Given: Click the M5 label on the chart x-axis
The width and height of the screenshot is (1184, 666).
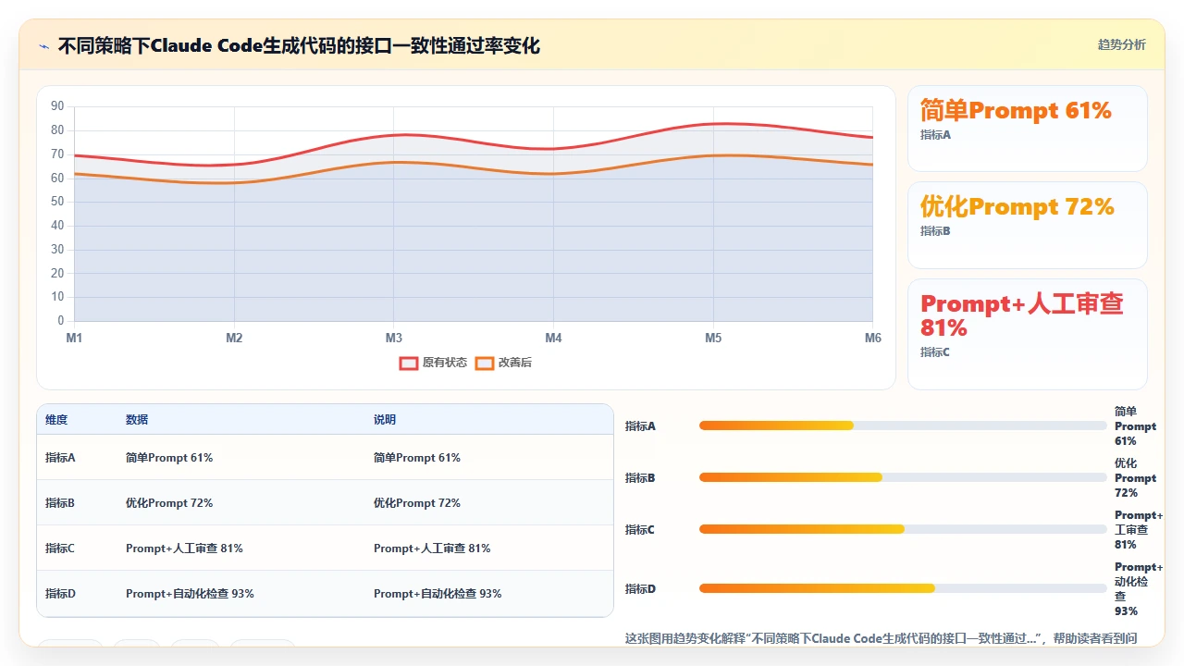Looking at the screenshot, I should pos(713,339).
